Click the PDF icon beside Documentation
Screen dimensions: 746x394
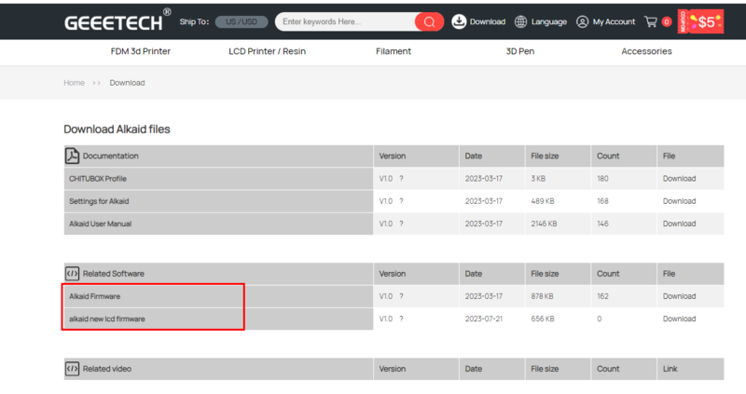(73, 156)
